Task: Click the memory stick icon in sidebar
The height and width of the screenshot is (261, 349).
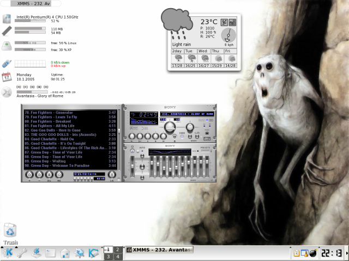Action: click(7, 31)
